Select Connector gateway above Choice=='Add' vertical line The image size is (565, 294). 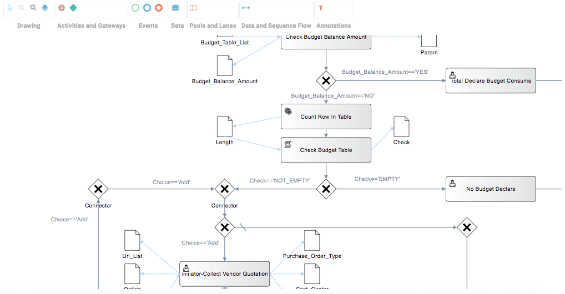point(98,189)
